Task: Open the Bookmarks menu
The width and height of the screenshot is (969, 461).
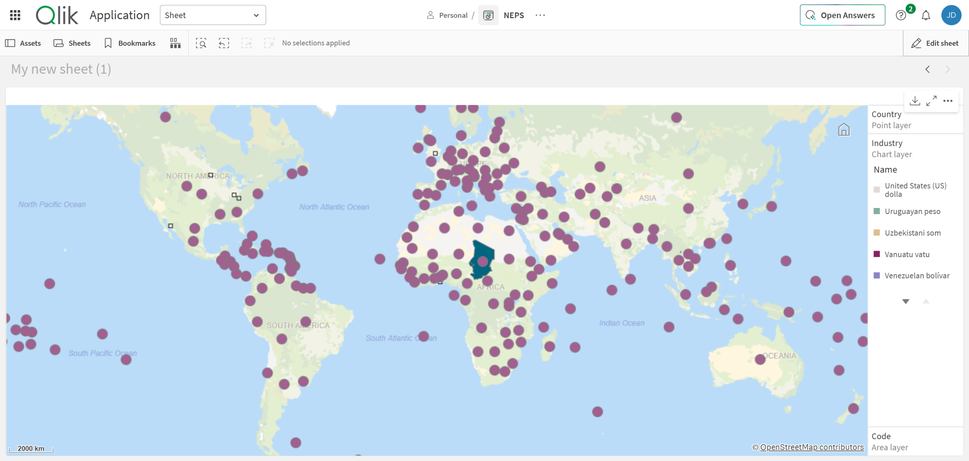Action: (130, 43)
